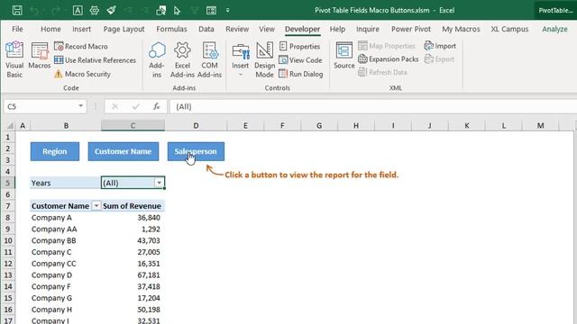Switch to the Insert ribbon tab
The width and height of the screenshot is (577, 324).
82,29
